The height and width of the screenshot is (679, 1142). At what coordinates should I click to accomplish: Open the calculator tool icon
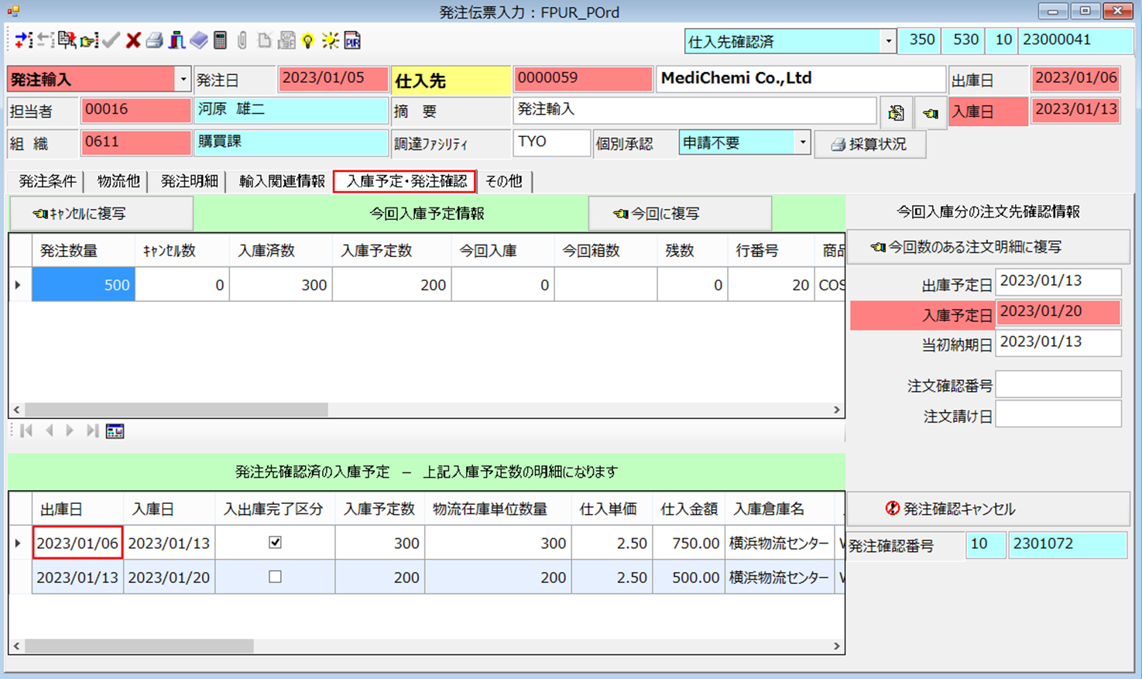pos(221,40)
